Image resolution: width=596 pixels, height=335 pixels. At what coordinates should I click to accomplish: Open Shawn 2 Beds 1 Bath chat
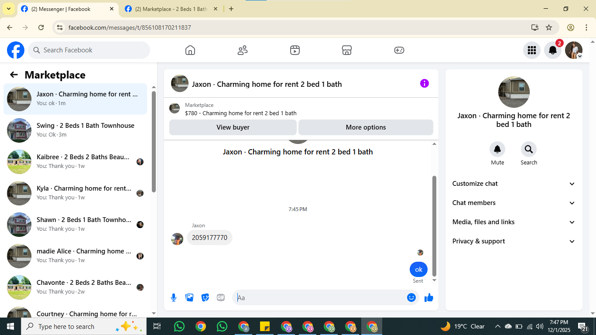point(75,224)
